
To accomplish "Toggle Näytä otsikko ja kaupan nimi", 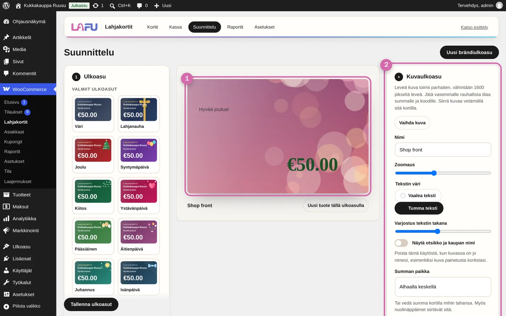I will click(401, 243).
